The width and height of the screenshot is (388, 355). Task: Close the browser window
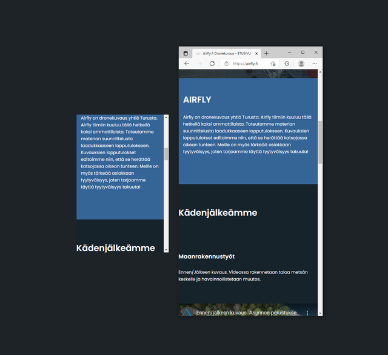coord(316,53)
